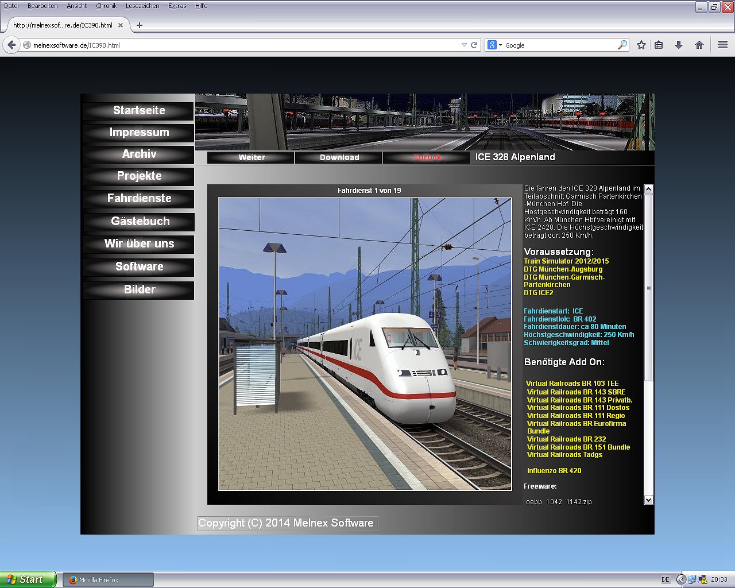Switch to Mozilla Firefox in the taskbar

click(107, 580)
